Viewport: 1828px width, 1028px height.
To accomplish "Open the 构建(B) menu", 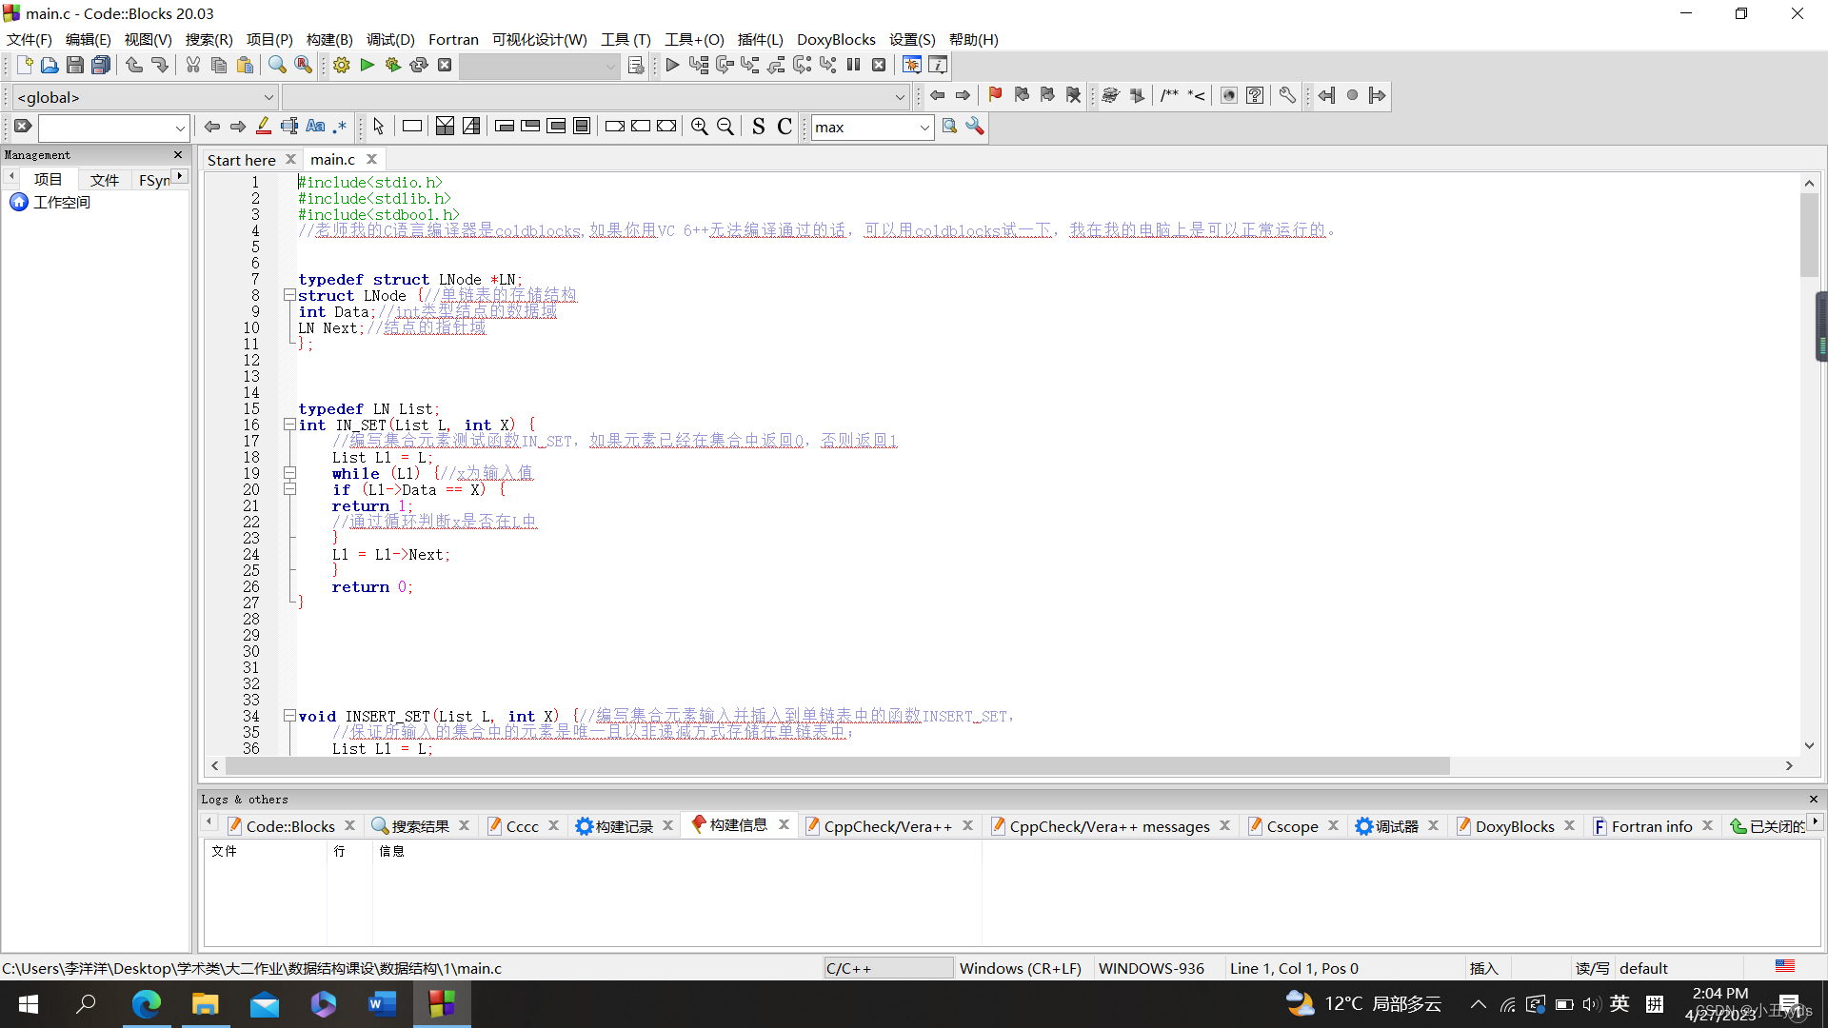I will pyautogui.click(x=329, y=39).
